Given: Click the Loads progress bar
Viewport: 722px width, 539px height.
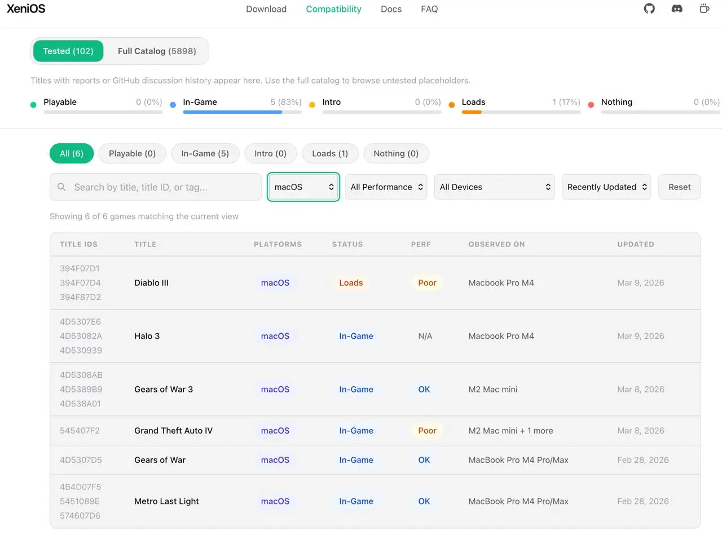Looking at the screenshot, I should coord(521,112).
